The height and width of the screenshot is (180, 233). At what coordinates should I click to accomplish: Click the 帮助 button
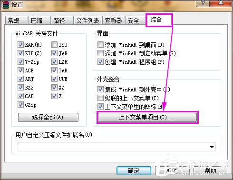coord(210,170)
